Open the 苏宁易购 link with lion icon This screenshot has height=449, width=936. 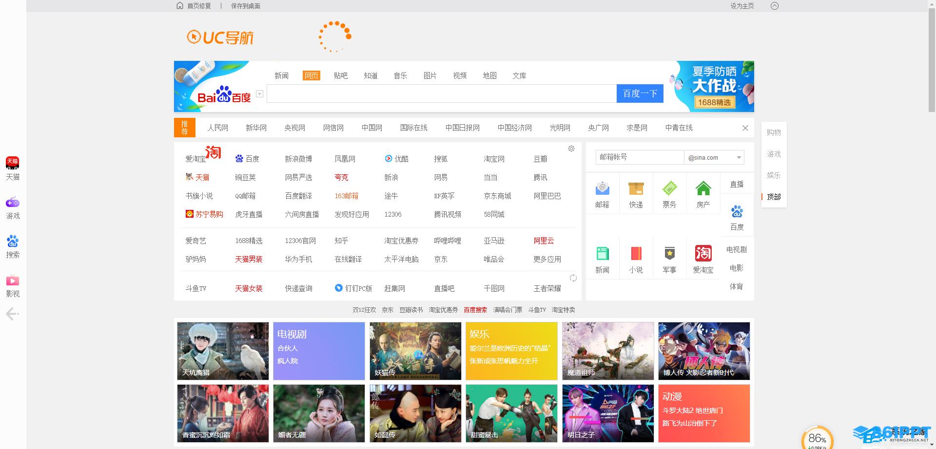(x=204, y=214)
